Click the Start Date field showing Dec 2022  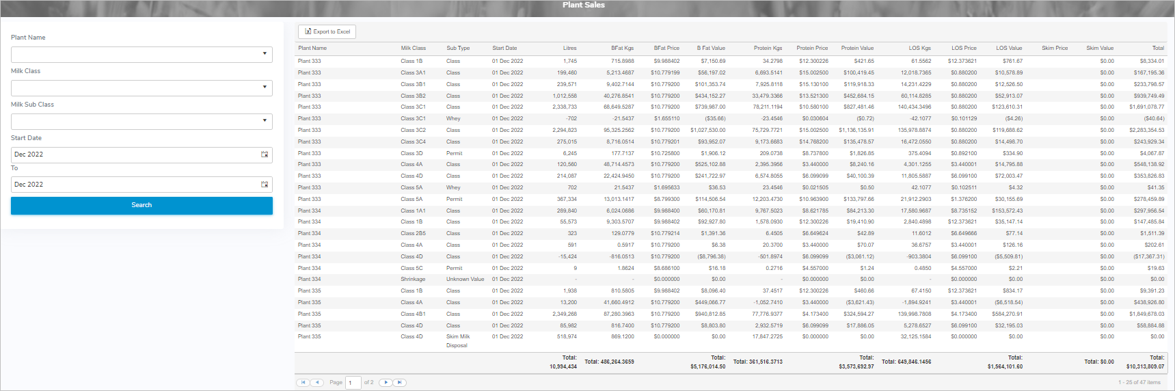135,154
